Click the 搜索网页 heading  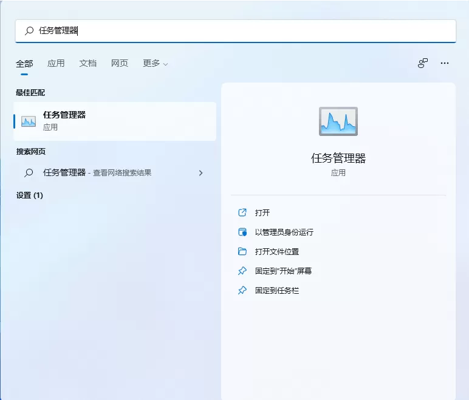click(x=31, y=152)
